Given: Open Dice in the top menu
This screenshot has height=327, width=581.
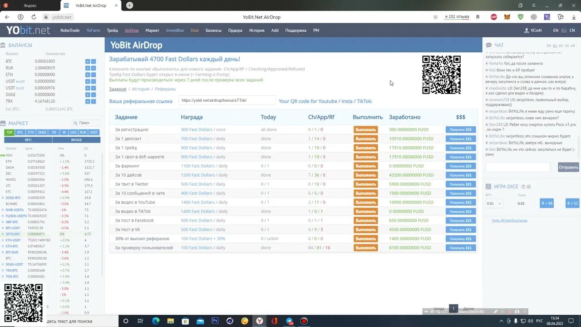Looking at the screenshot, I should click(x=195, y=30).
